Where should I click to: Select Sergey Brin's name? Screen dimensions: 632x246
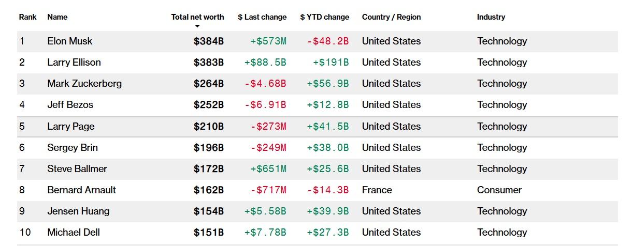click(x=73, y=148)
